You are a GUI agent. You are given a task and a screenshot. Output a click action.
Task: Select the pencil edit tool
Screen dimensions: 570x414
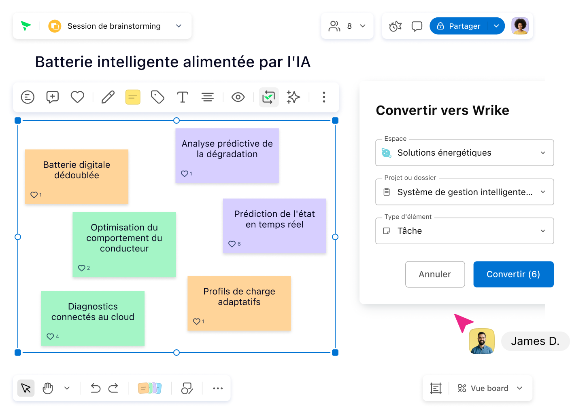coord(108,97)
